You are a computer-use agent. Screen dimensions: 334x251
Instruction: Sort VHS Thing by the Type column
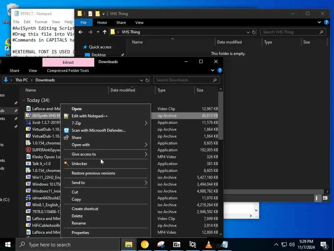268,42
